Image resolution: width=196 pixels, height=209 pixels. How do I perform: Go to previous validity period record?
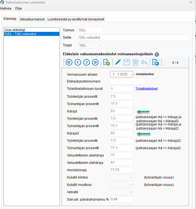(78, 62)
